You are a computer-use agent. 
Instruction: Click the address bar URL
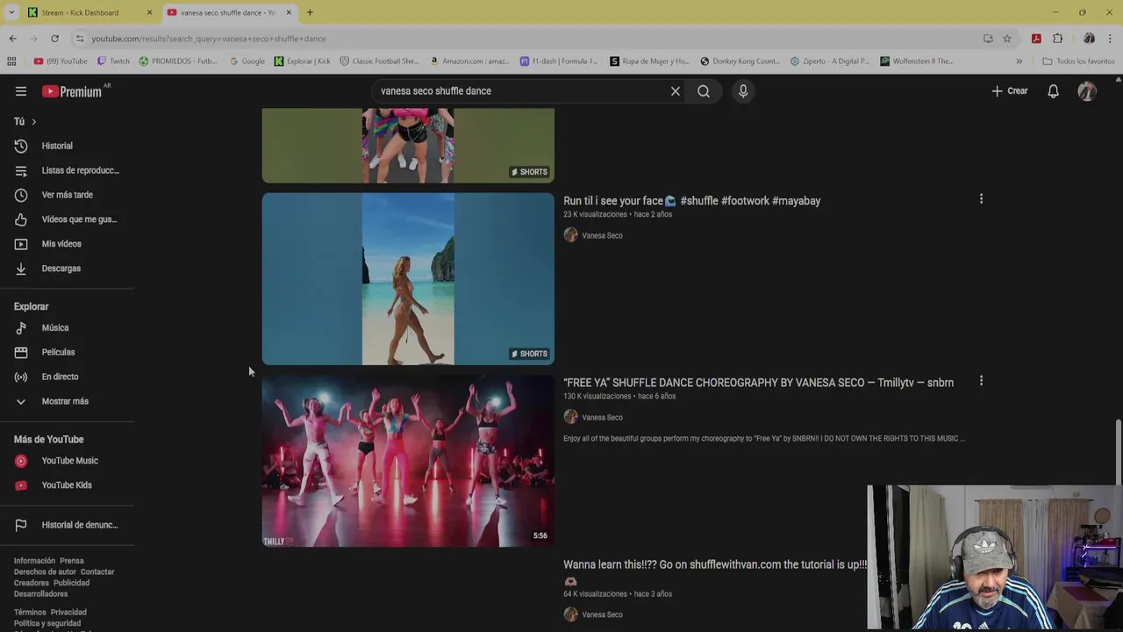point(209,39)
